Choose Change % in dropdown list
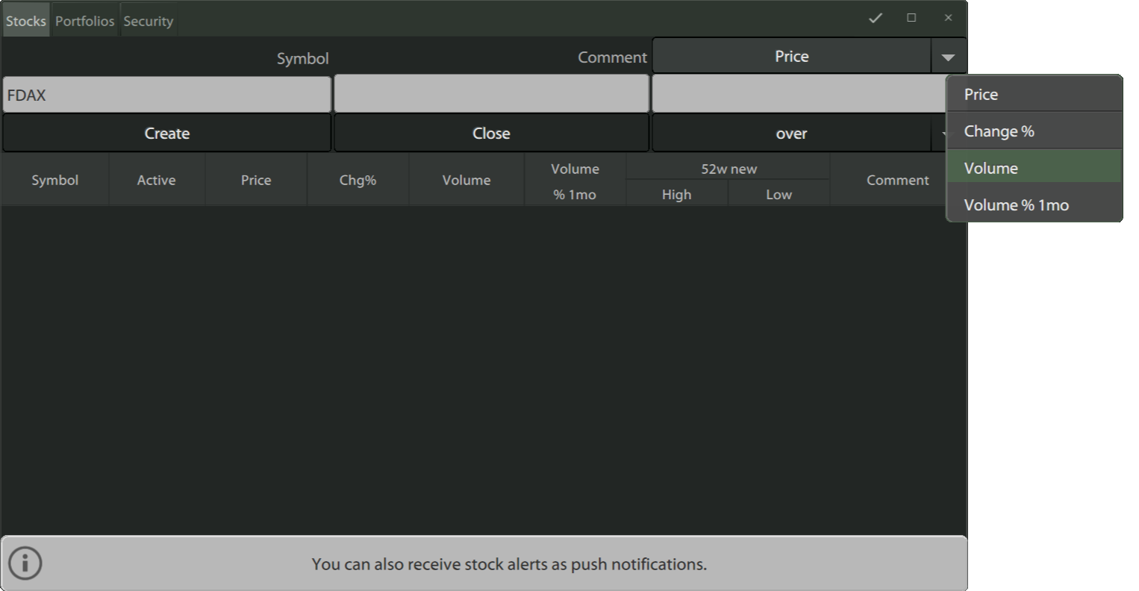The width and height of the screenshot is (1139, 591). [x=1034, y=131]
